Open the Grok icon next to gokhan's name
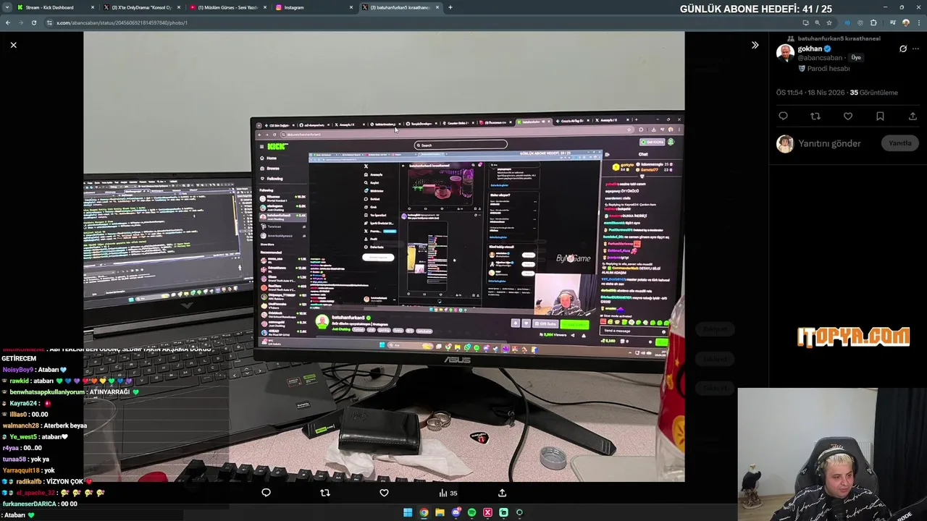Screen dimensions: 927x521 [x=903, y=49]
